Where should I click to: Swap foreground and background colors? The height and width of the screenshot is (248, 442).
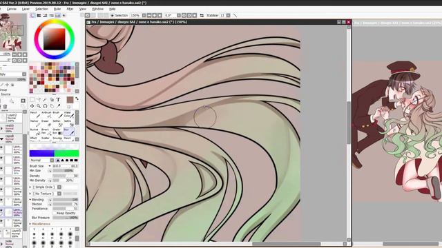77,99
